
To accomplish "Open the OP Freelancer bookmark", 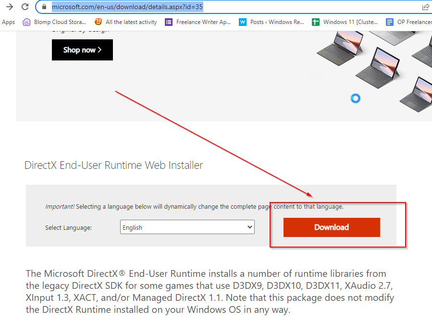I will coord(409,22).
